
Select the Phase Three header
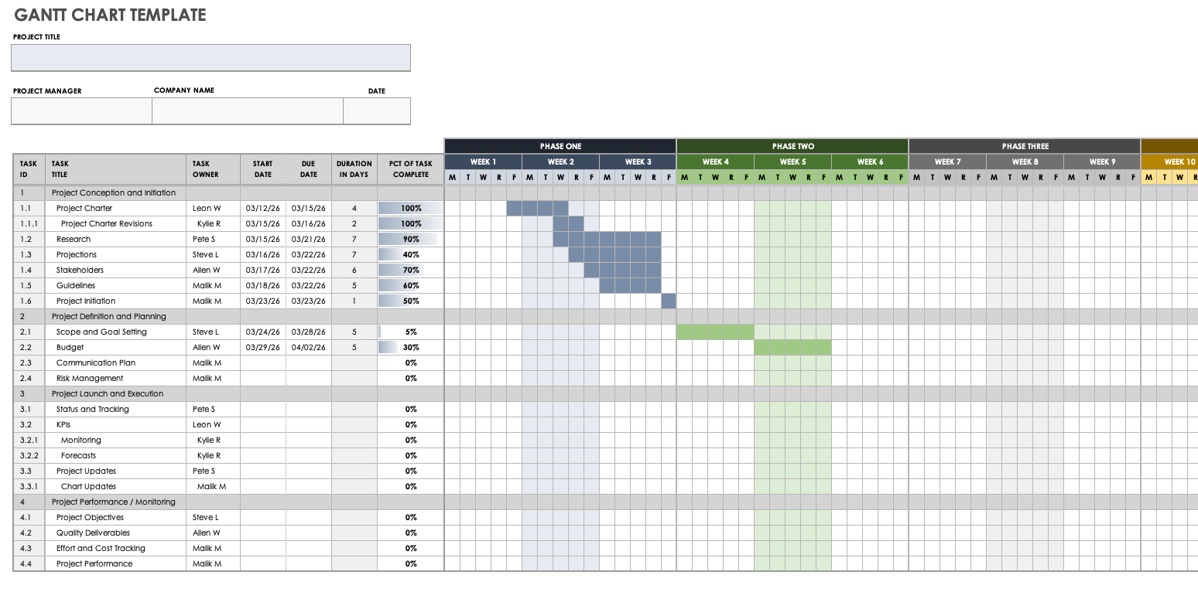1025,146
